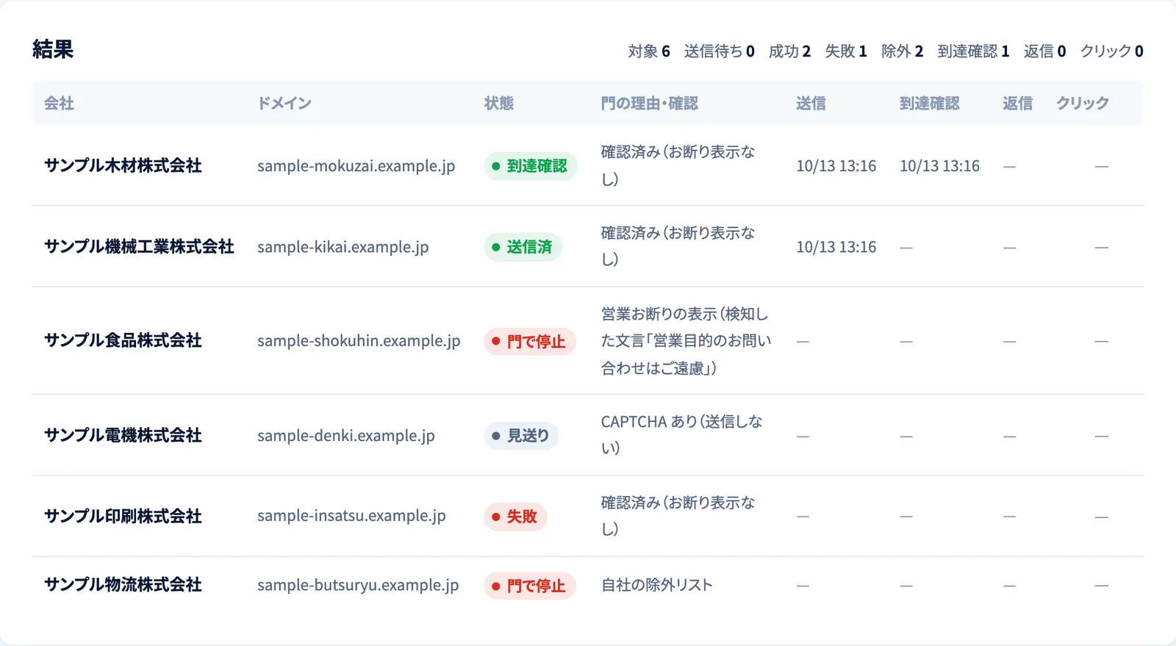1176x646 pixels.
Task: Click company name サンプル木材株式会社
Action: [123, 165]
